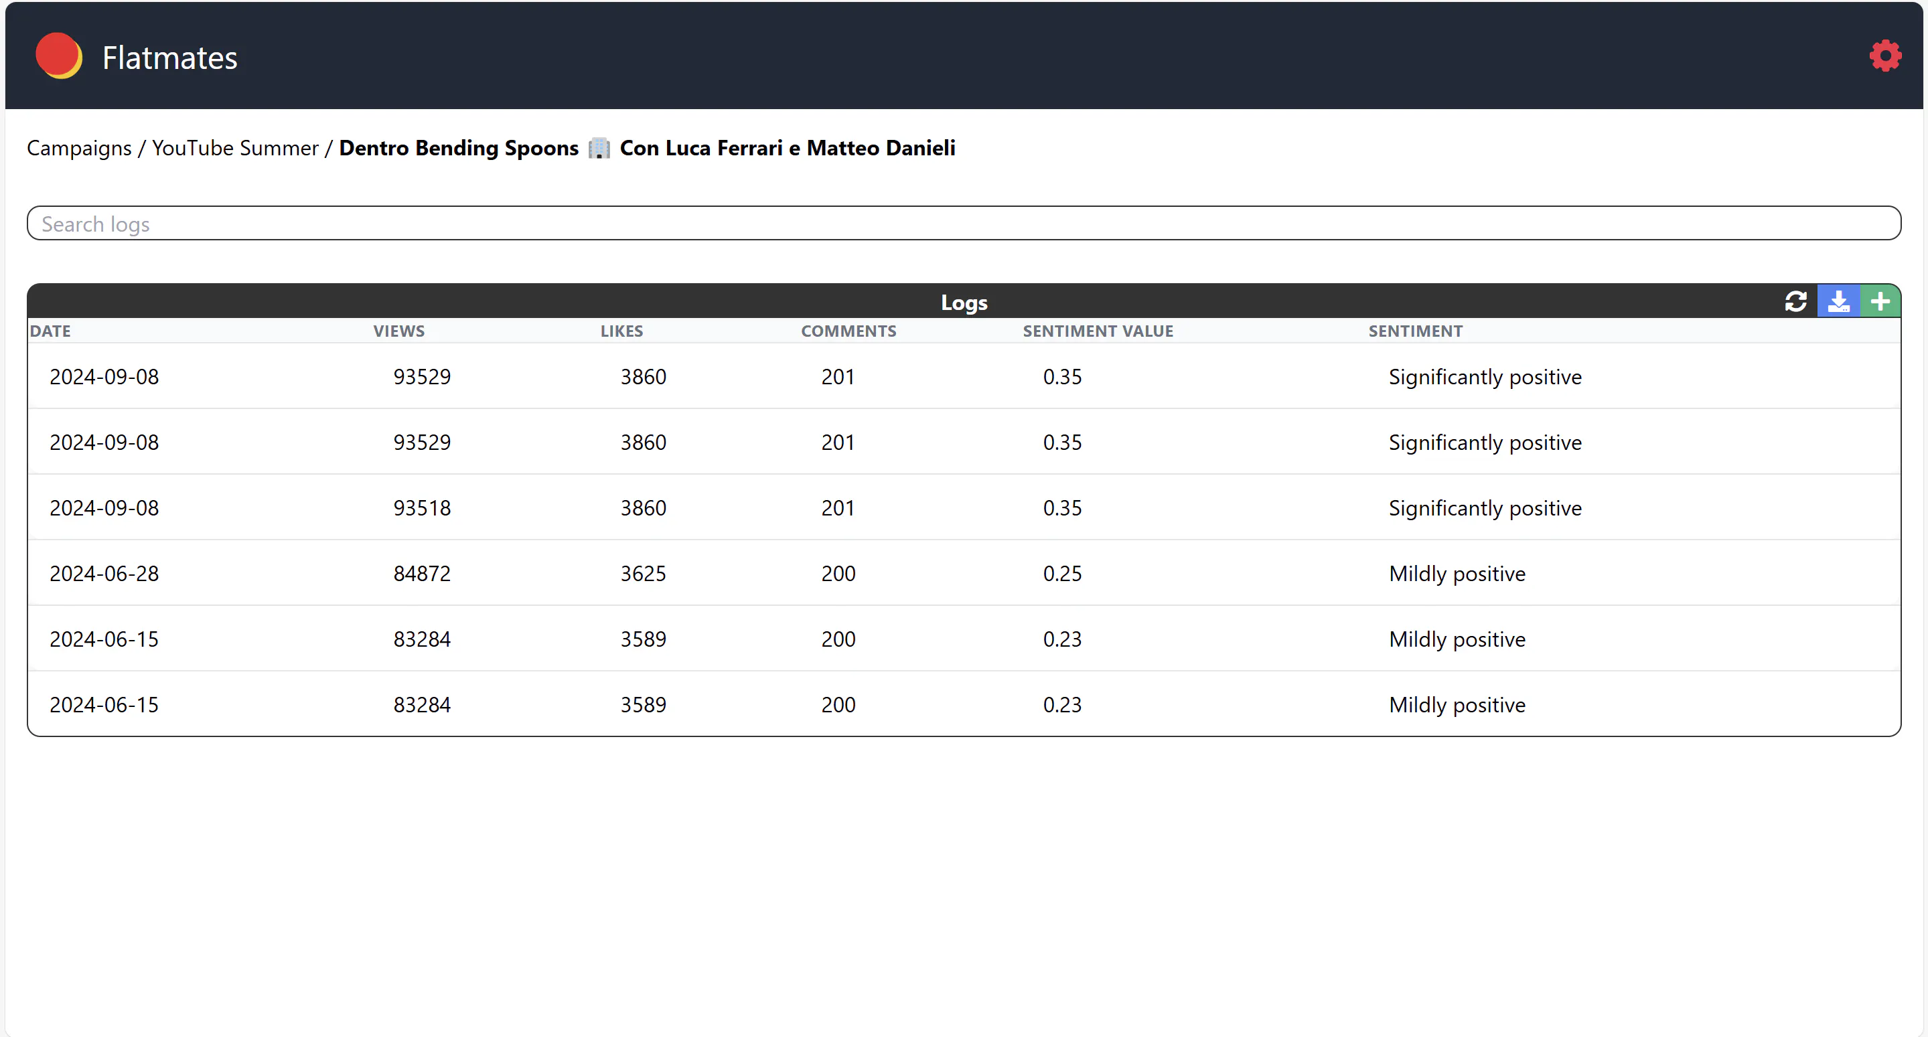Sort by the LIKES column header
The height and width of the screenshot is (1037, 1928).
coord(621,331)
